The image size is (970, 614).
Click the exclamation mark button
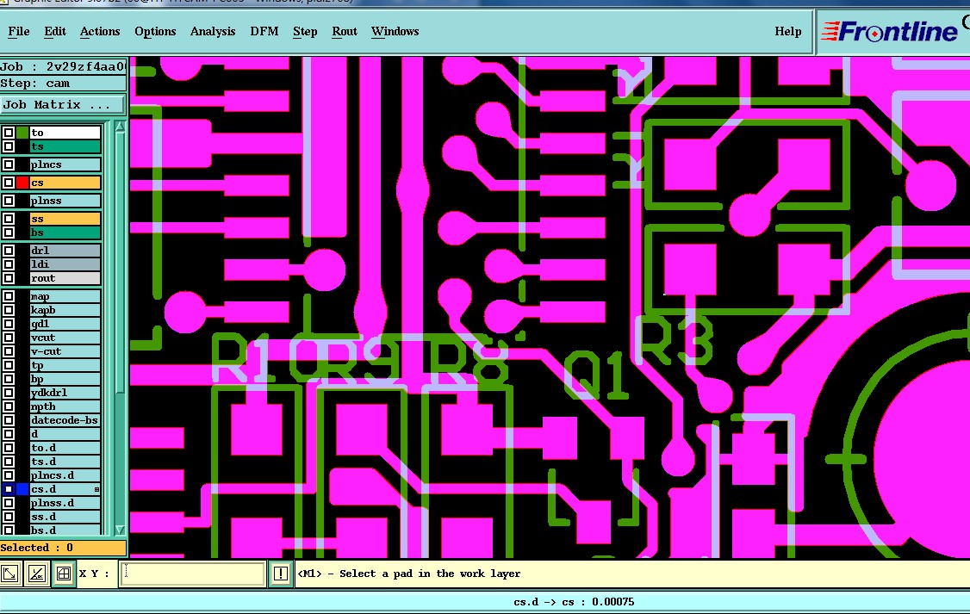(280, 574)
